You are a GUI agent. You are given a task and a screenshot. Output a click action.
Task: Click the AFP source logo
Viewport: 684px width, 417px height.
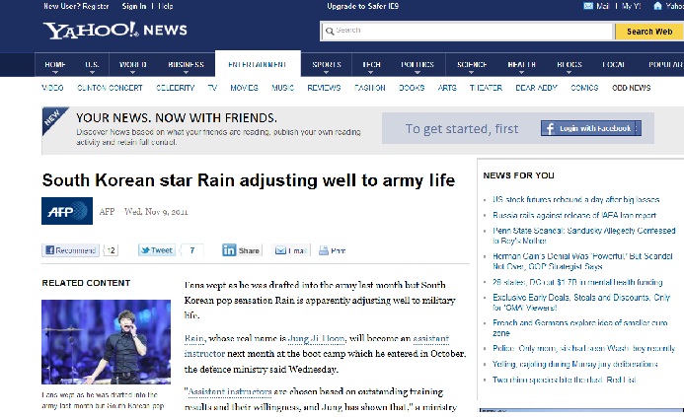click(x=67, y=211)
